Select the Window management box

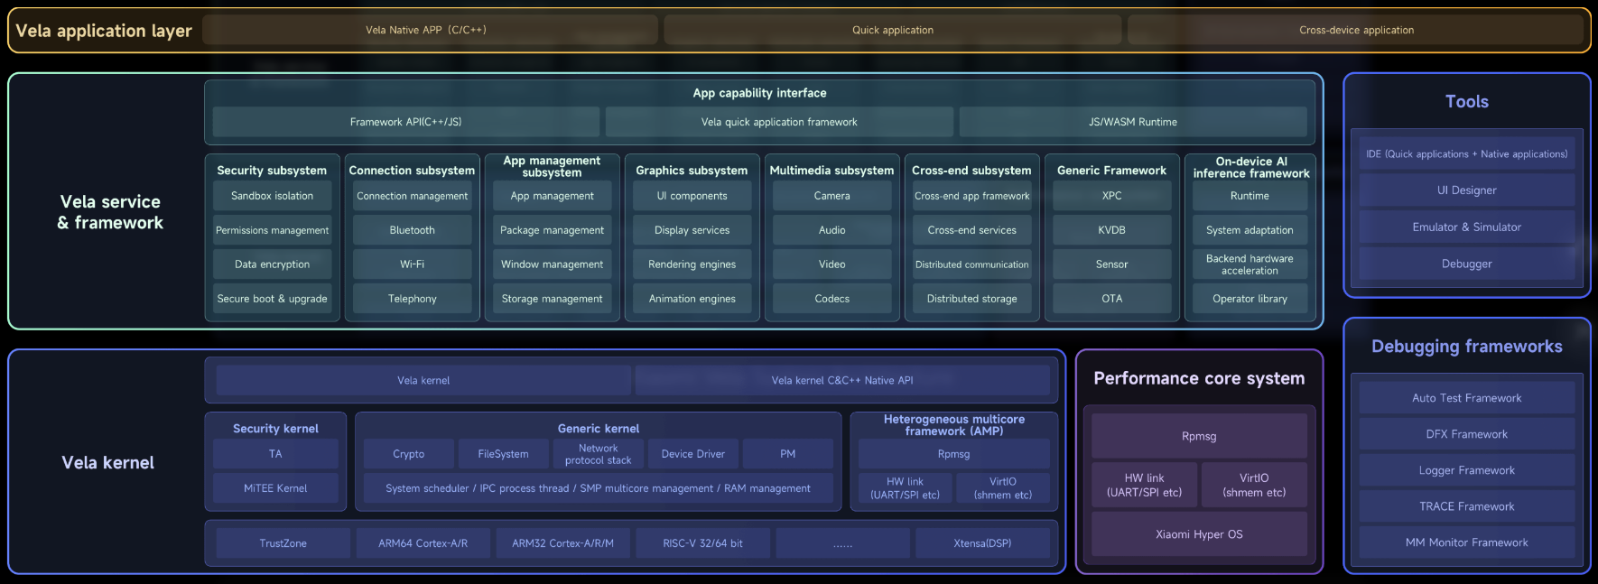553,264
